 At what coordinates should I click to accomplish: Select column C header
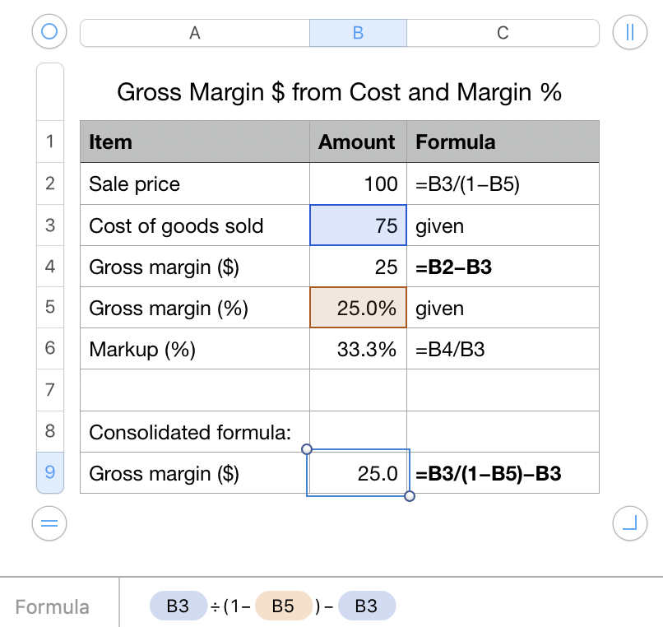click(503, 33)
